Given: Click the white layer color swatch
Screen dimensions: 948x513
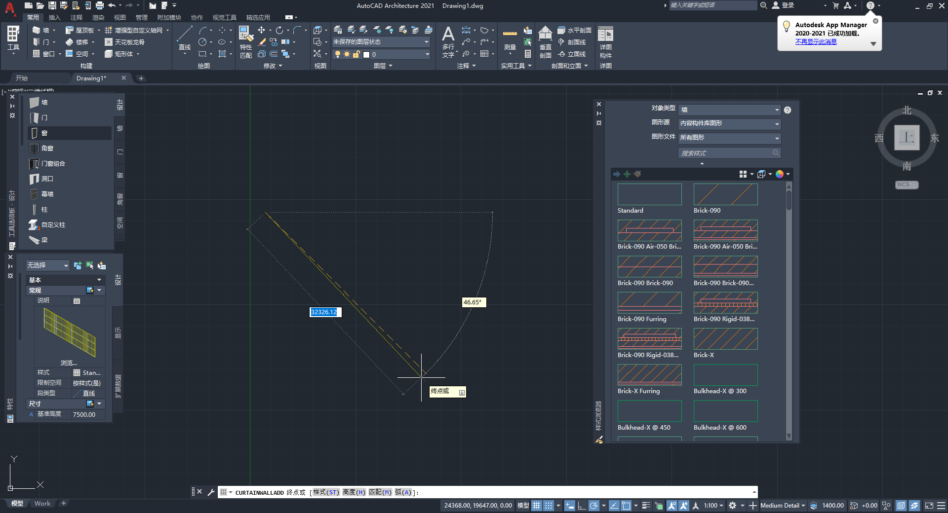Looking at the screenshot, I should 366,54.
